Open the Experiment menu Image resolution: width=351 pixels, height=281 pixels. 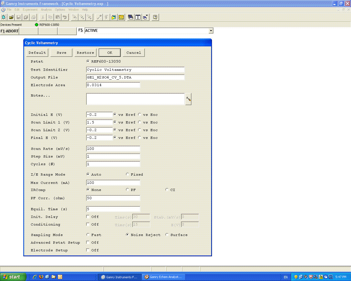[30, 10]
